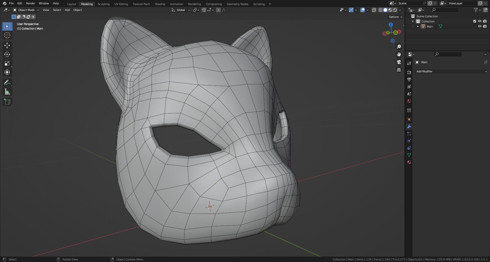This screenshot has width=490, height=262.
Task: Open the Particles properties tab
Action: [x=409, y=134]
